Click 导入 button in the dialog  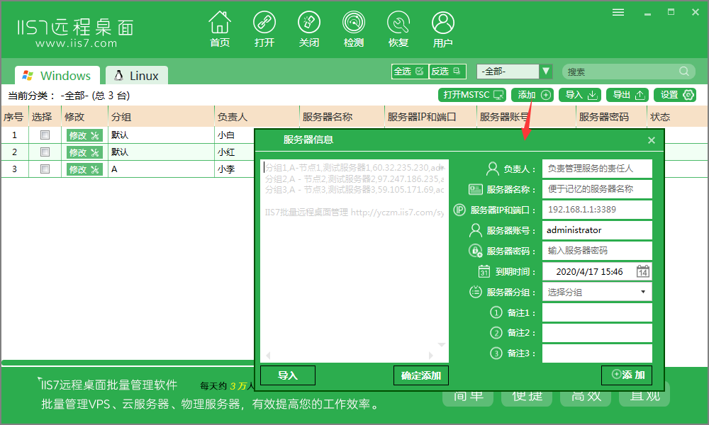point(288,375)
